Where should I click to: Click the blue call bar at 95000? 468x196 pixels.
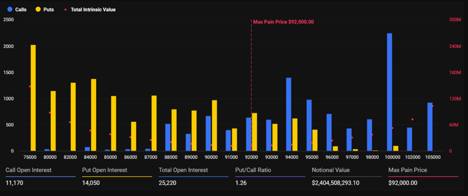[309, 125]
